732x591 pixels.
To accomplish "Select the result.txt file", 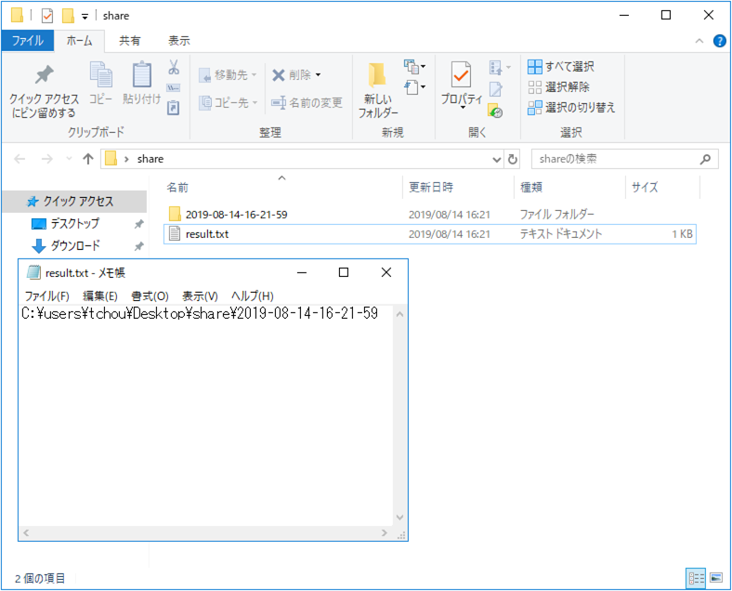I will point(429,234).
